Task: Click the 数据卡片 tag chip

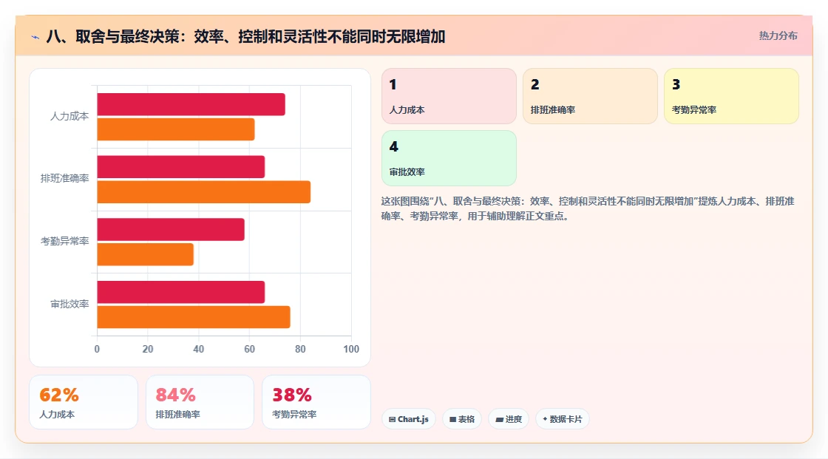Action: point(563,419)
